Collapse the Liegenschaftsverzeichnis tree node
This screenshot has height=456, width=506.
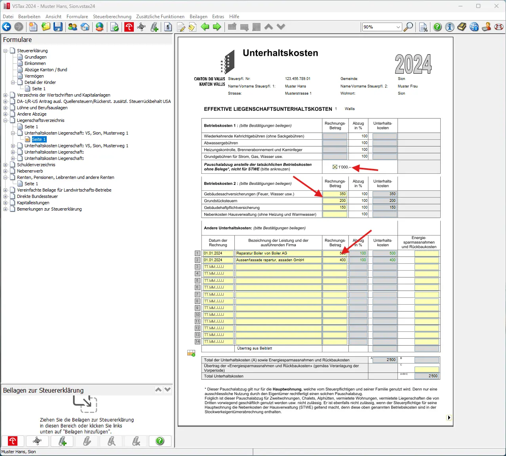pyautogui.click(x=6, y=120)
